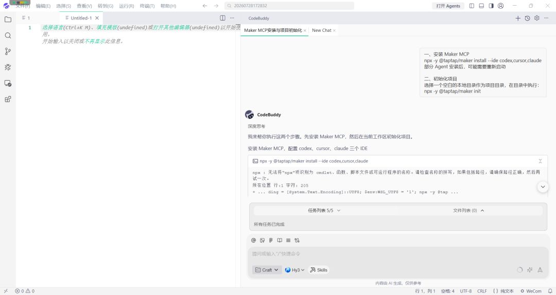Switch to Maker MCP安装与项目初始化 chat tab

tap(273, 30)
